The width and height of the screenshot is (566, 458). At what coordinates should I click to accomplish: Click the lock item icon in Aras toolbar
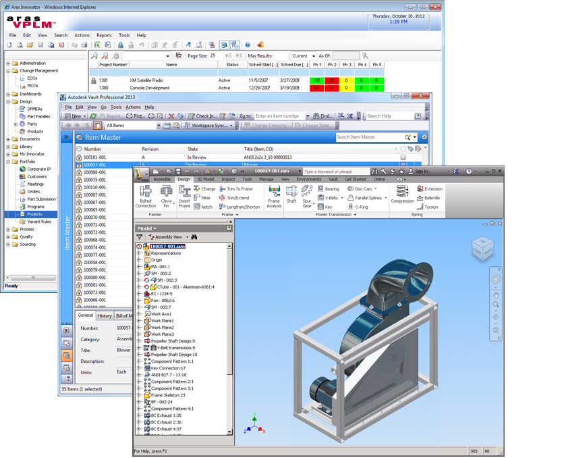(121, 45)
